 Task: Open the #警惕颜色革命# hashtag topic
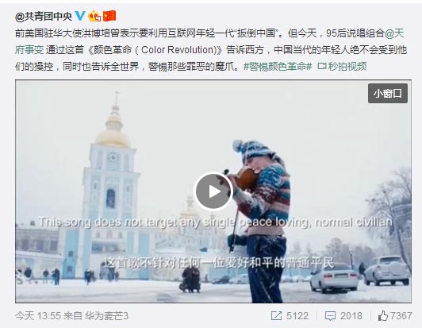(x=278, y=66)
